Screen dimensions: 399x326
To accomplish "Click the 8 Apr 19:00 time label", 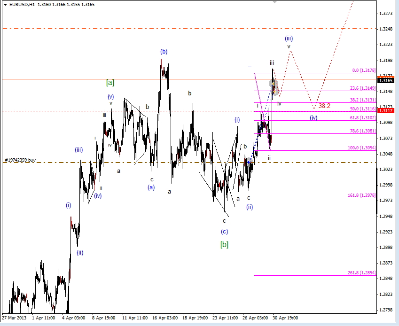I will (103, 318).
